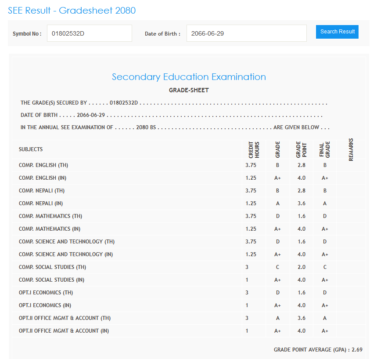Click the COMP. SOCIAL STUDIES (TH) subject
377x359 pixels.
52,267
